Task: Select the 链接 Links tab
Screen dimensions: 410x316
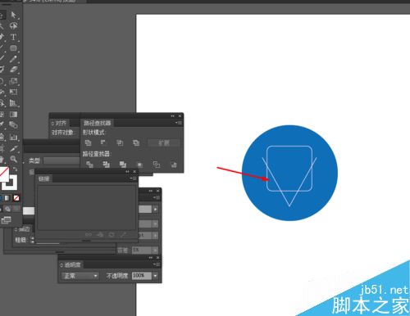Action: 43,178
